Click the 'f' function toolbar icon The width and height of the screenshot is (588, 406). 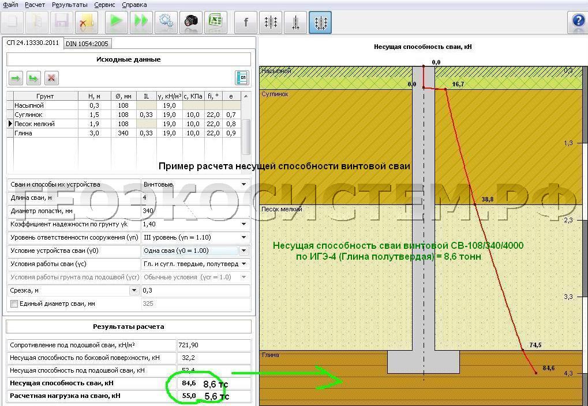(x=246, y=22)
